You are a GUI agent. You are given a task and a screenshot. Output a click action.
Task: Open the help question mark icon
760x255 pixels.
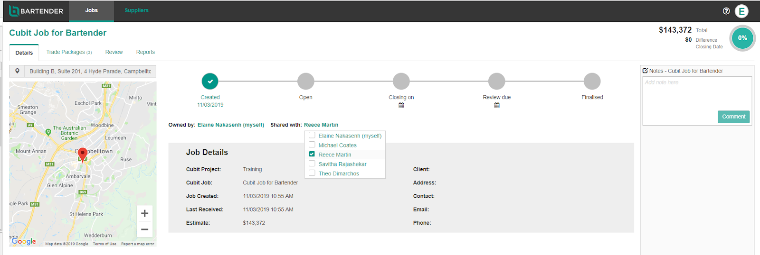point(726,11)
